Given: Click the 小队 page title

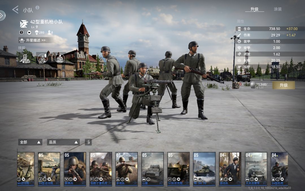Looking at the screenshot, I should [x=28, y=10].
